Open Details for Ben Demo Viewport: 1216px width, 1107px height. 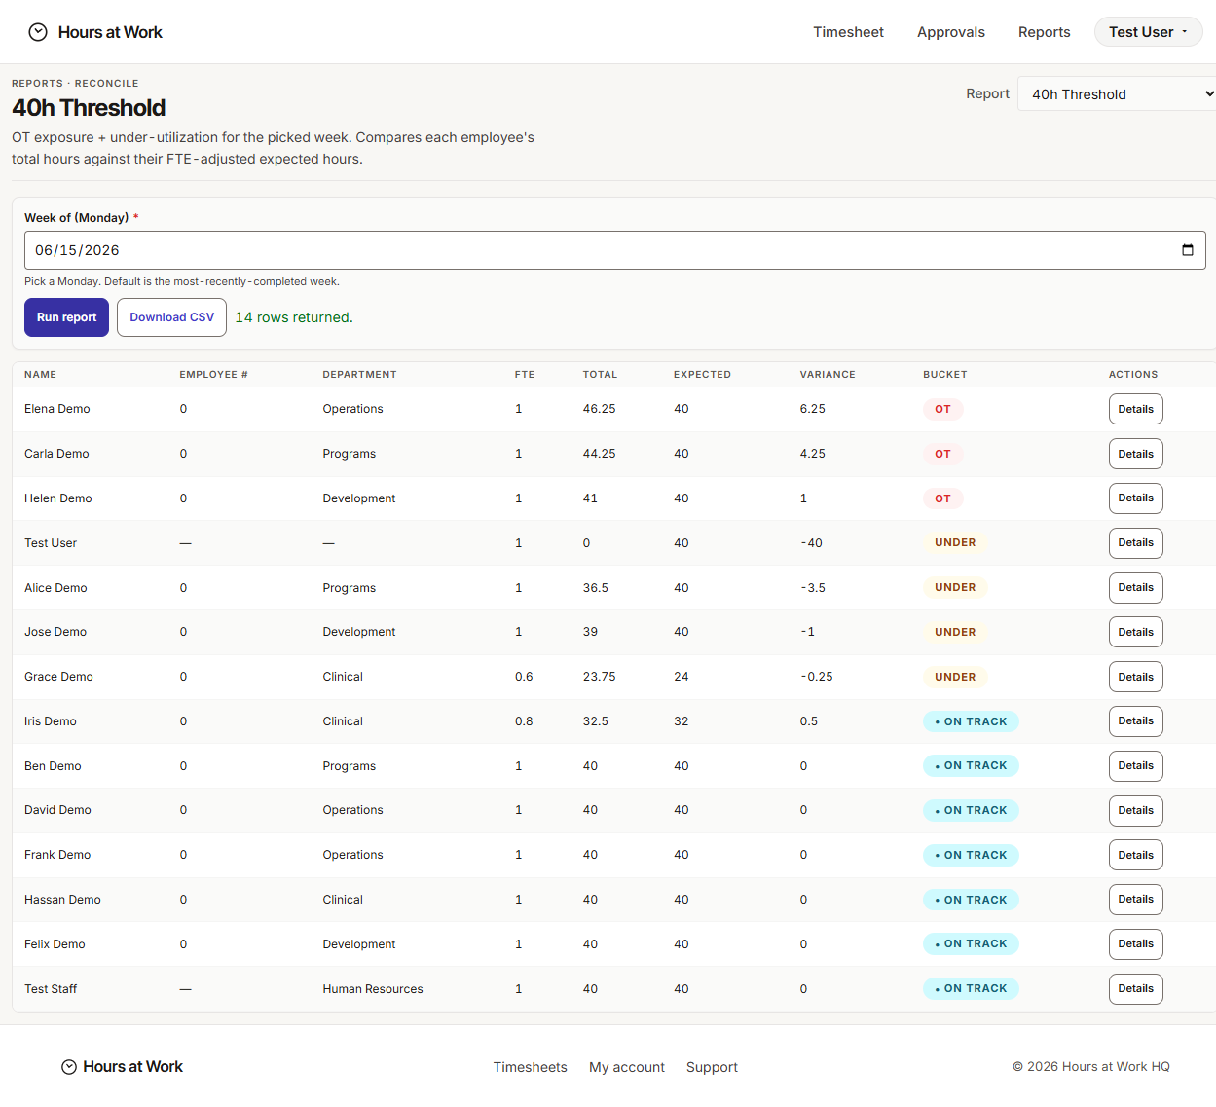point(1135,766)
